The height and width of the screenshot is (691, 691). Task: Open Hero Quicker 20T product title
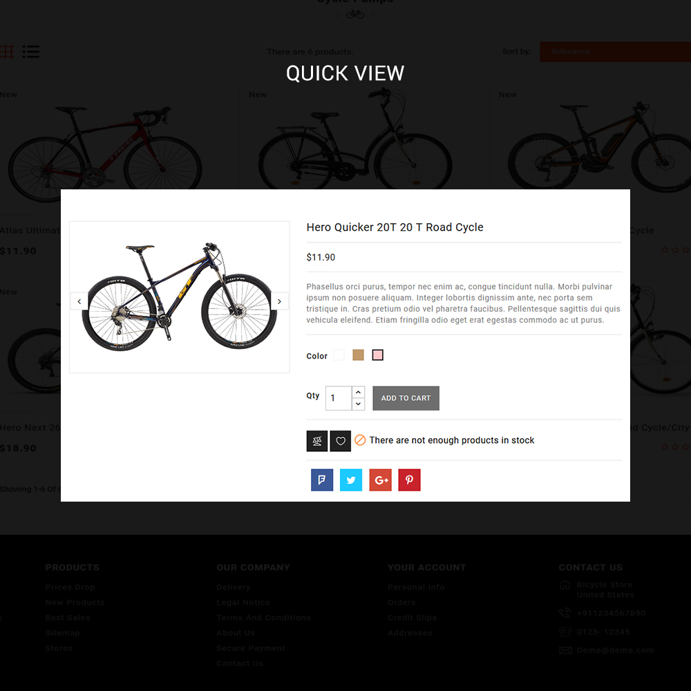[x=395, y=227]
